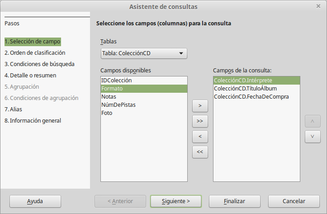The height and width of the screenshot is (214, 327).
Task: Close the Asistente de consultas dialog
Action: pyautogui.click(x=318, y=6)
